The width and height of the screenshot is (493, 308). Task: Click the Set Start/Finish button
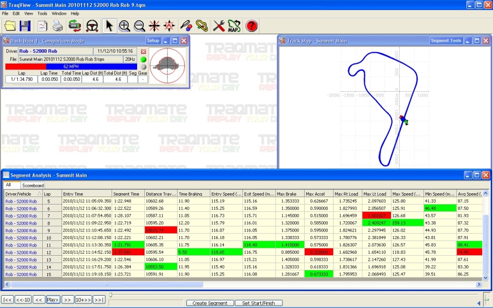click(258, 303)
